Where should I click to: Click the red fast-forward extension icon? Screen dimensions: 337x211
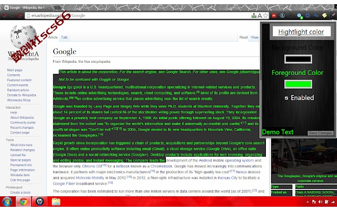click(274, 15)
